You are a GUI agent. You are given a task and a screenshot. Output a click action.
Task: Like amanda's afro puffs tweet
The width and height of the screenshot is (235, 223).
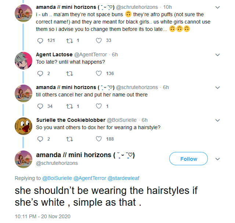click(x=98, y=40)
